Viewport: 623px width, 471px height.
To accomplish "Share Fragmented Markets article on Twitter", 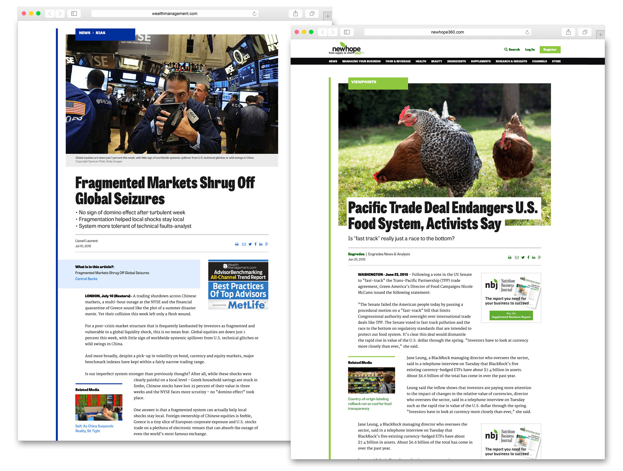I will [x=250, y=244].
